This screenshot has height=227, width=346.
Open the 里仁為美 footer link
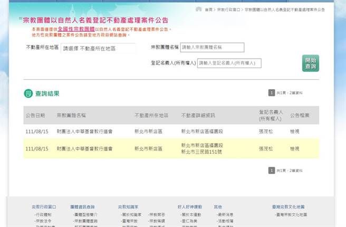189,221
